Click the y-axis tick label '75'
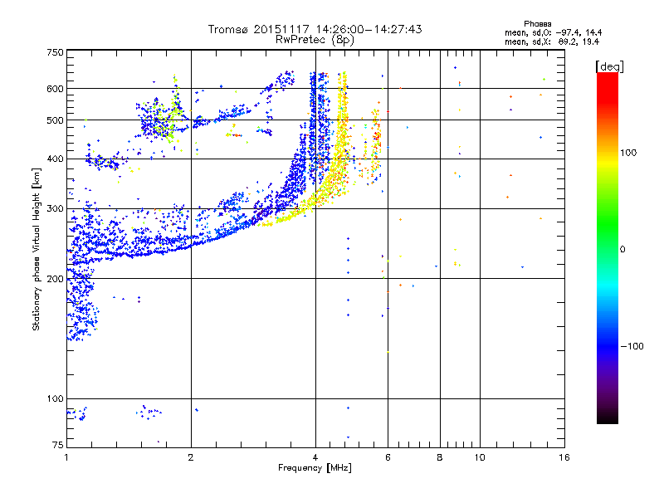The image size is (664, 498). coord(58,445)
